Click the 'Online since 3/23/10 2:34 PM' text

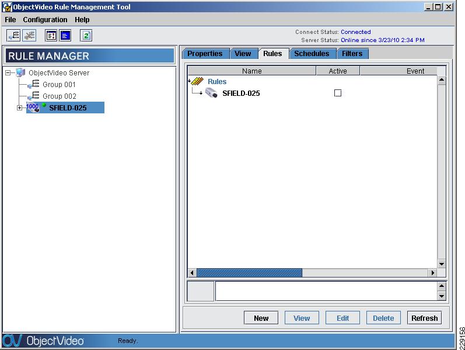pyautogui.click(x=383, y=40)
